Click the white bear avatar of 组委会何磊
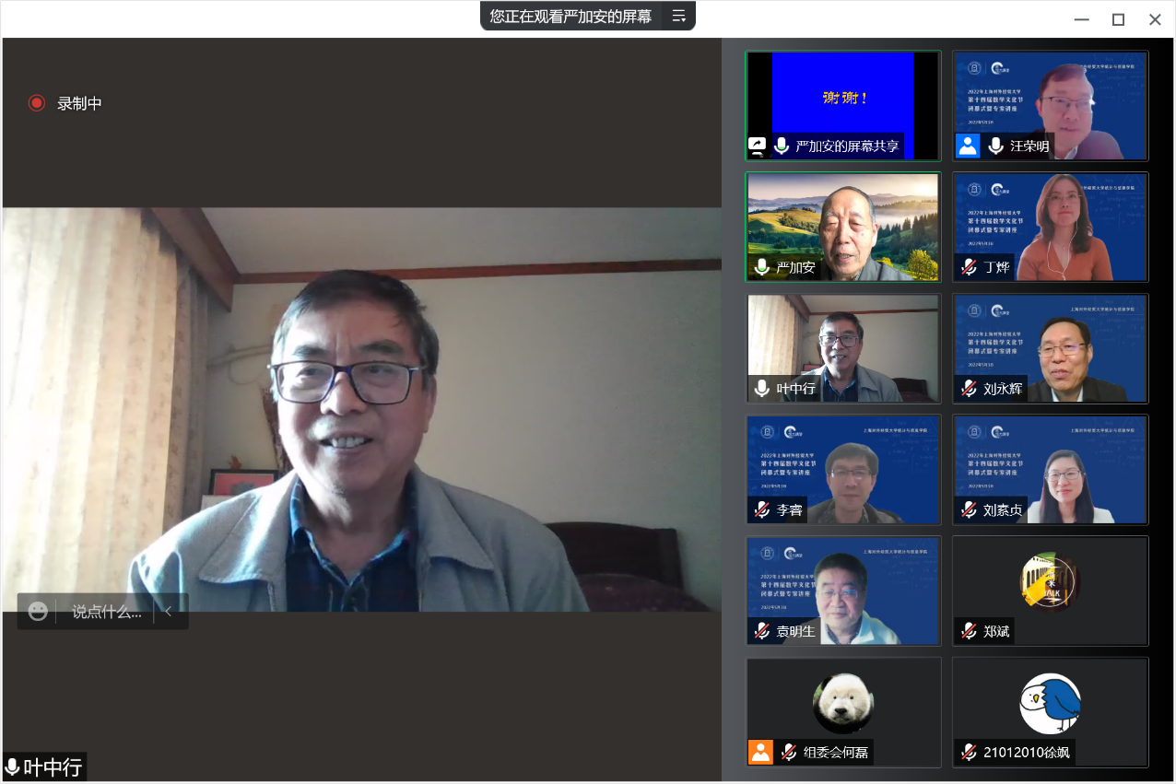1176x784 pixels. (843, 703)
